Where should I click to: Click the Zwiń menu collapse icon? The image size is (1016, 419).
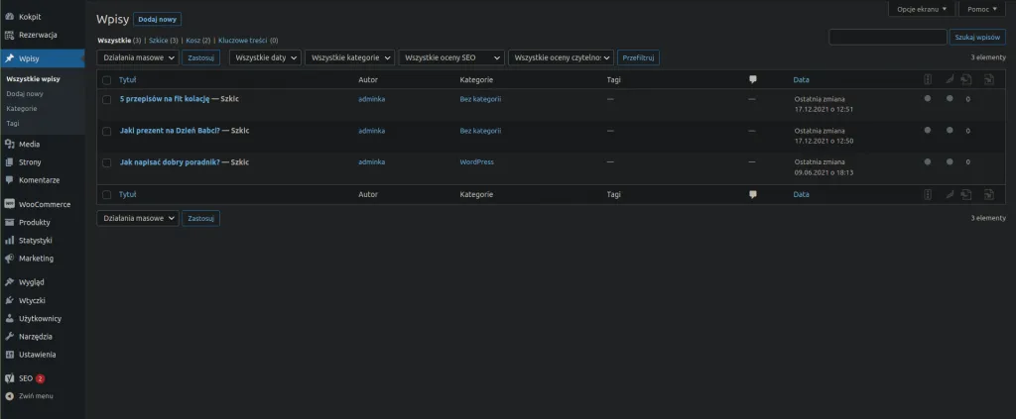[9, 396]
